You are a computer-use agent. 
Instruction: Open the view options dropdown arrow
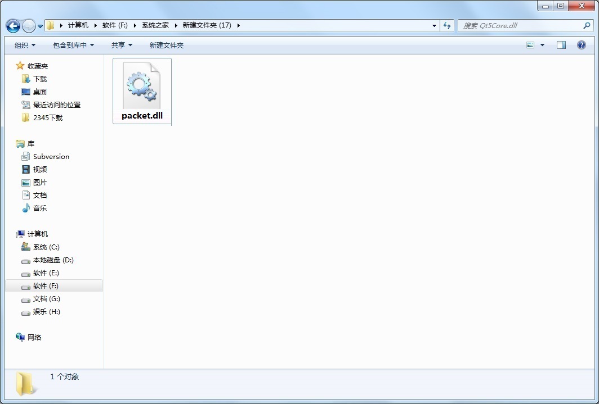542,45
